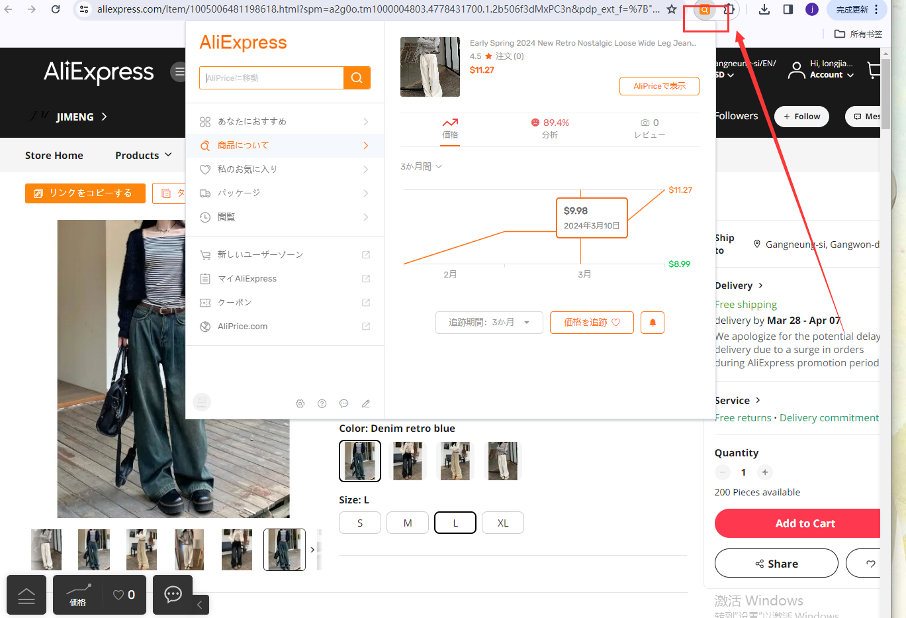Image resolution: width=906 pixels, height=618 pixels.
Task: Open the site information icon in the address bar
Action: pos(84,9)
